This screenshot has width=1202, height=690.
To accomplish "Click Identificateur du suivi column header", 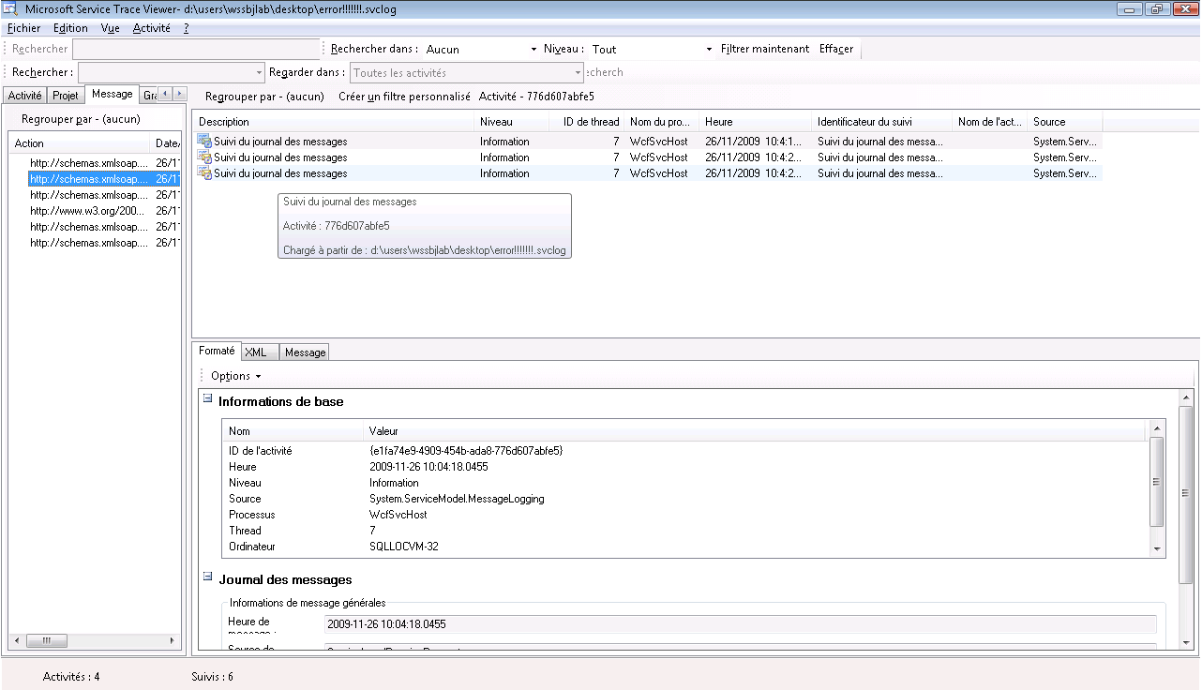I will (x=881, y=122).
